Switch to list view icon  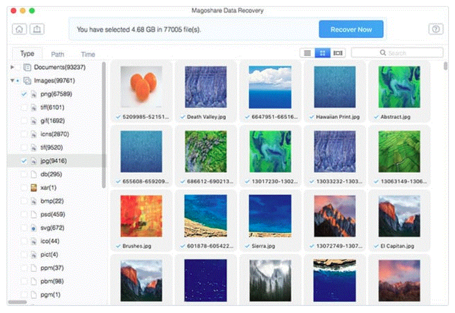click(307, 53)
